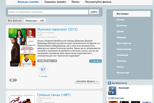Viewport: 154px width, 103px height.
Task: Open Грязные танцы (1987) title link
Action: [x=54, y=95]
